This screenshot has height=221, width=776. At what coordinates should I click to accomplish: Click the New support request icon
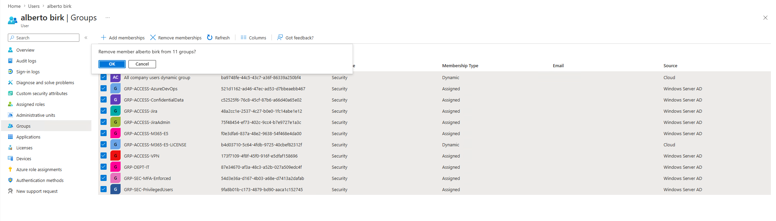click(x=10, y=191)
